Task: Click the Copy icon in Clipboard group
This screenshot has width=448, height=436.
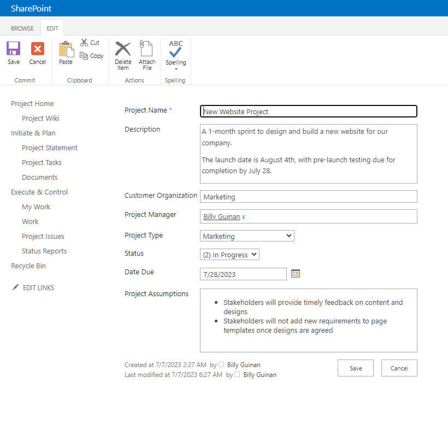Action: coord(84,56)
